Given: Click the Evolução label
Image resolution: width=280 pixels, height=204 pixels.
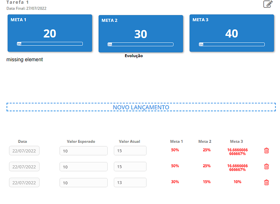Looking at the screenshot, I should 134,56.
